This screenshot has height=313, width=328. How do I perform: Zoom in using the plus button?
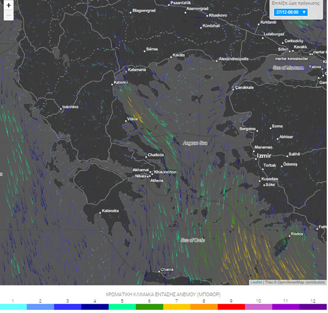click(9, 6)
